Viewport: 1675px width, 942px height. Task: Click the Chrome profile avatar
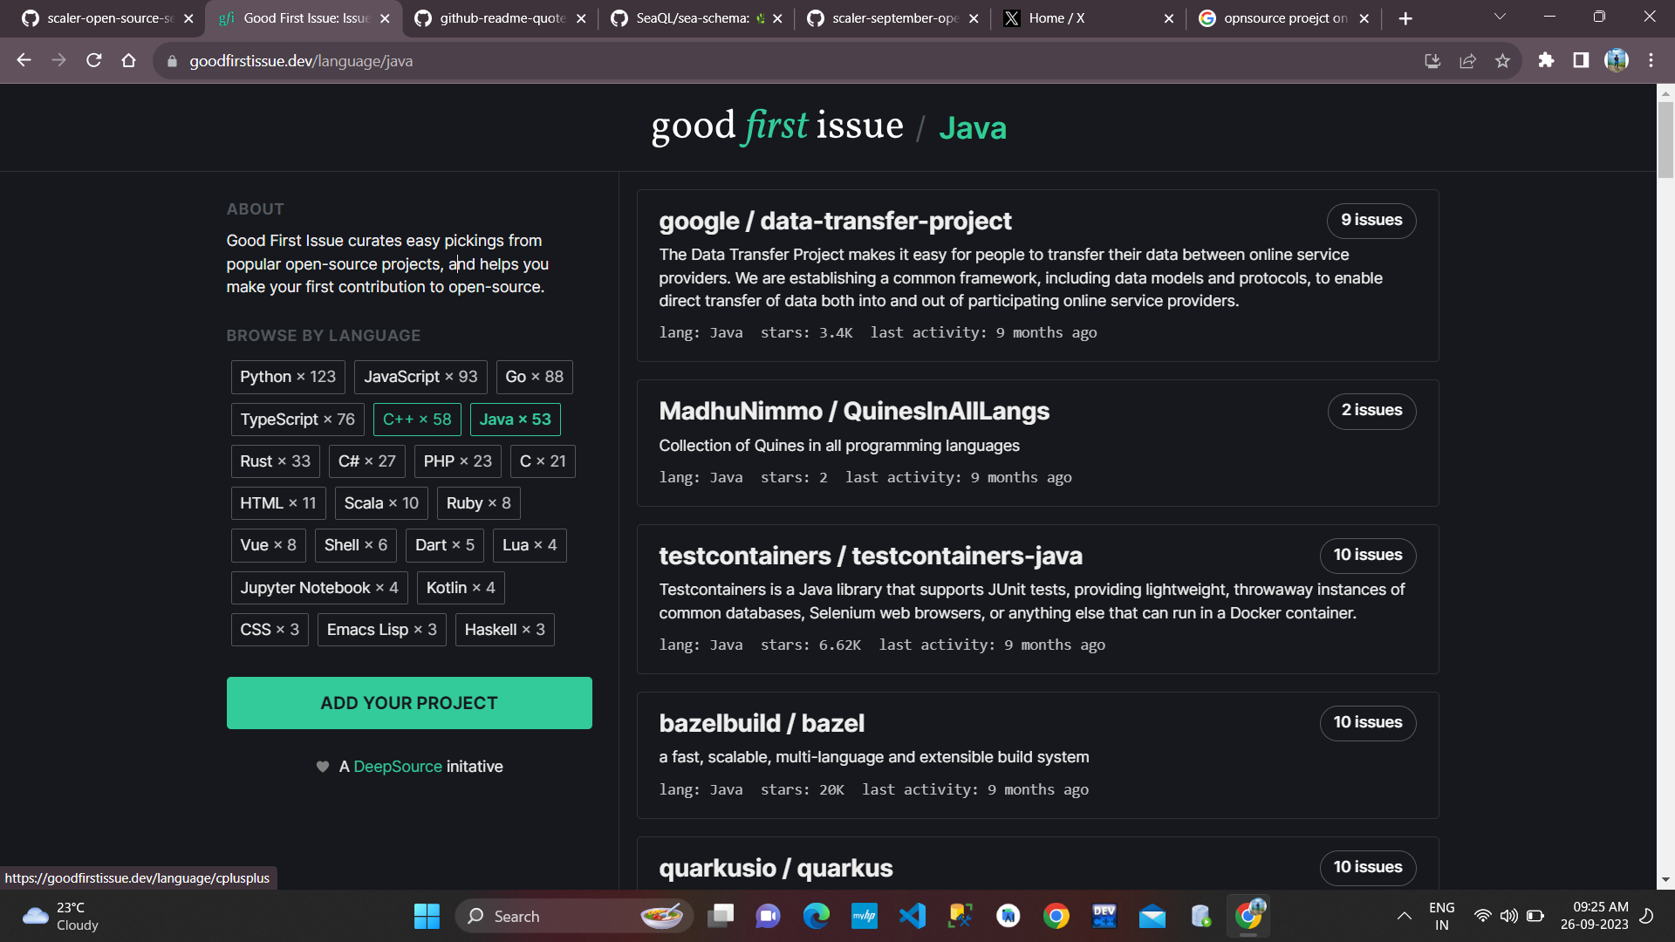tap(1617, 60)
